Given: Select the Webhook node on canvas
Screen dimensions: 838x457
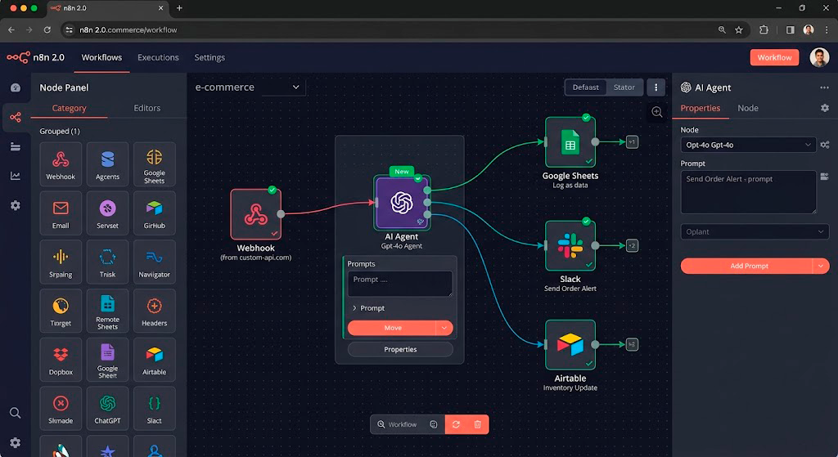Looking at the screenshot, I should click(255, 214).
